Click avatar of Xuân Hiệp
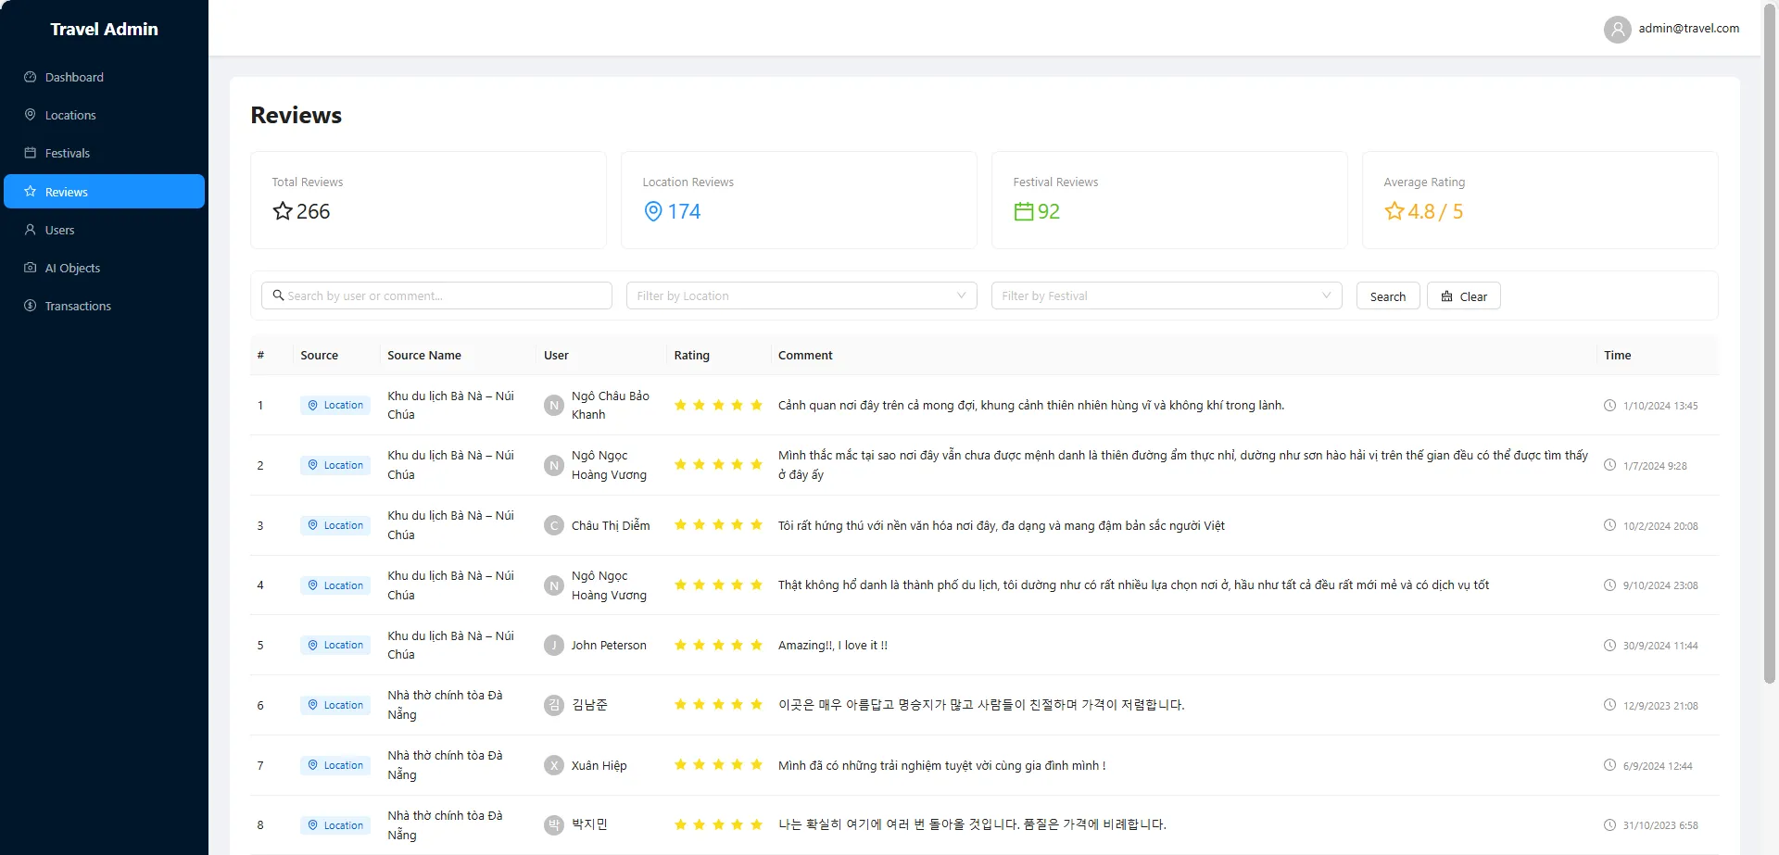The image size is (1779, 855). coord(554,765)
